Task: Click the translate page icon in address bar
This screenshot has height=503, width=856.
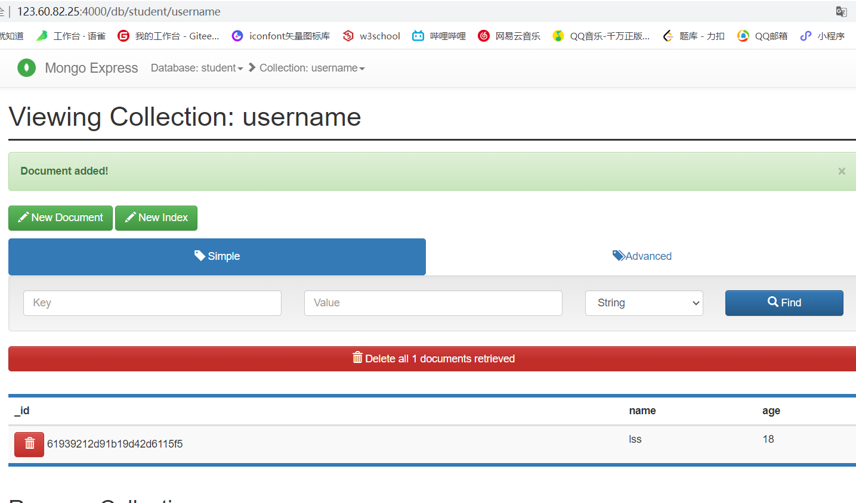Action: click(x=842, y=11)
